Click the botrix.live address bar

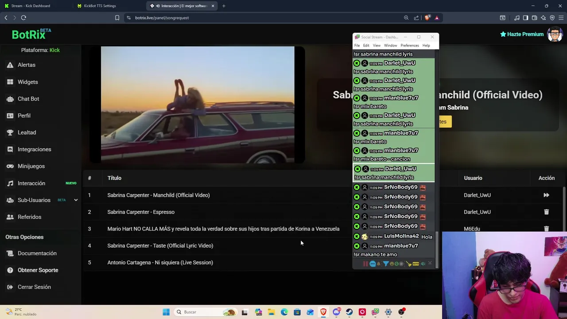(261, 18)
